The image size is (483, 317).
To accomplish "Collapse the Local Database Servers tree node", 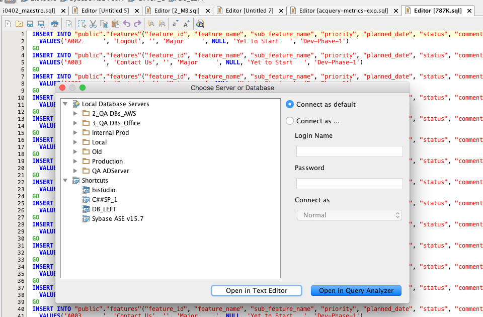I will 65,104.
